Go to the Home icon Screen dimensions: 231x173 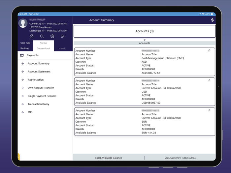click(x=32, y=36)
